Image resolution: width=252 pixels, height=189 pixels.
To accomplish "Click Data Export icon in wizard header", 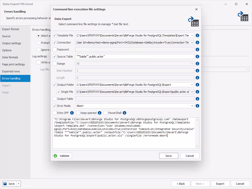I will (x=243, y=16).
